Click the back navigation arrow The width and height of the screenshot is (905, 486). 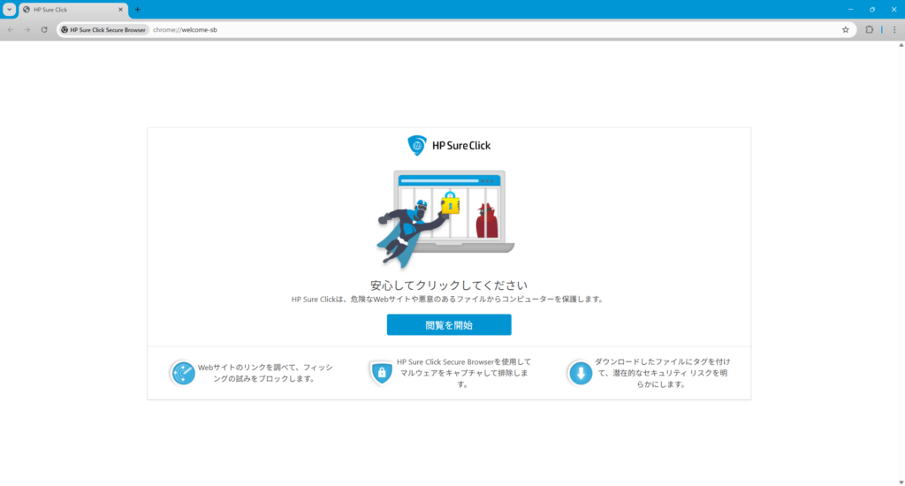click(x=10, y=29)
